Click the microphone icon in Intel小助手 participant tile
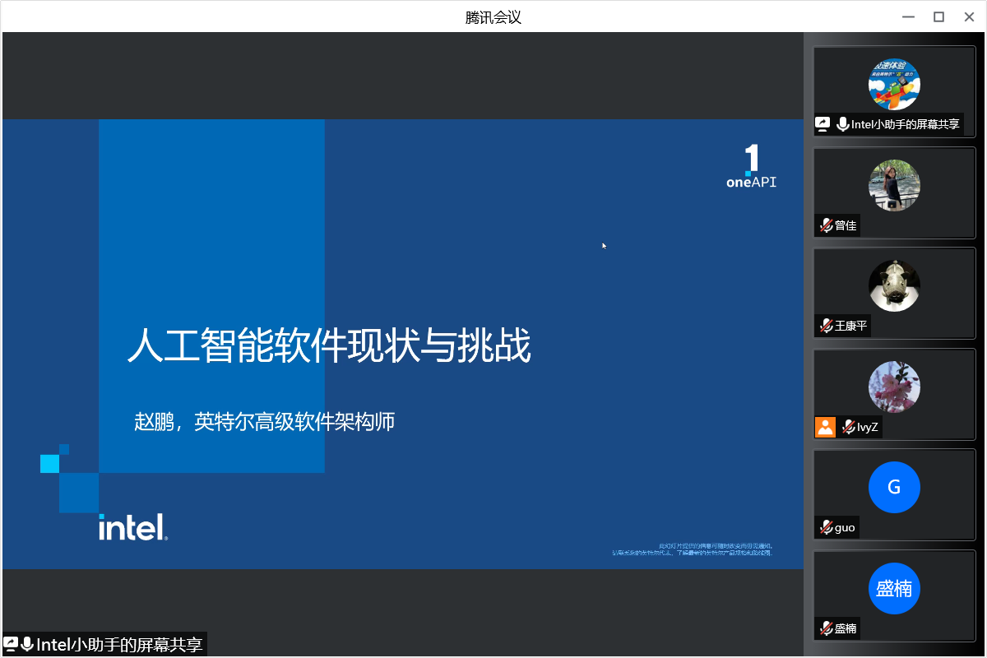987x658 pixels. click(842, 124)
